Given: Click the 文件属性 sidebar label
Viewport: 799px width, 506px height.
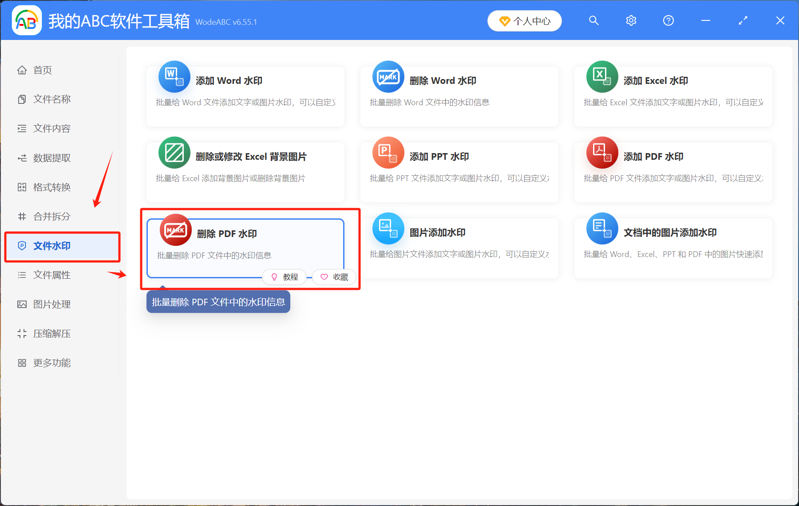Looking at the screenshot, I should point(52,275).
